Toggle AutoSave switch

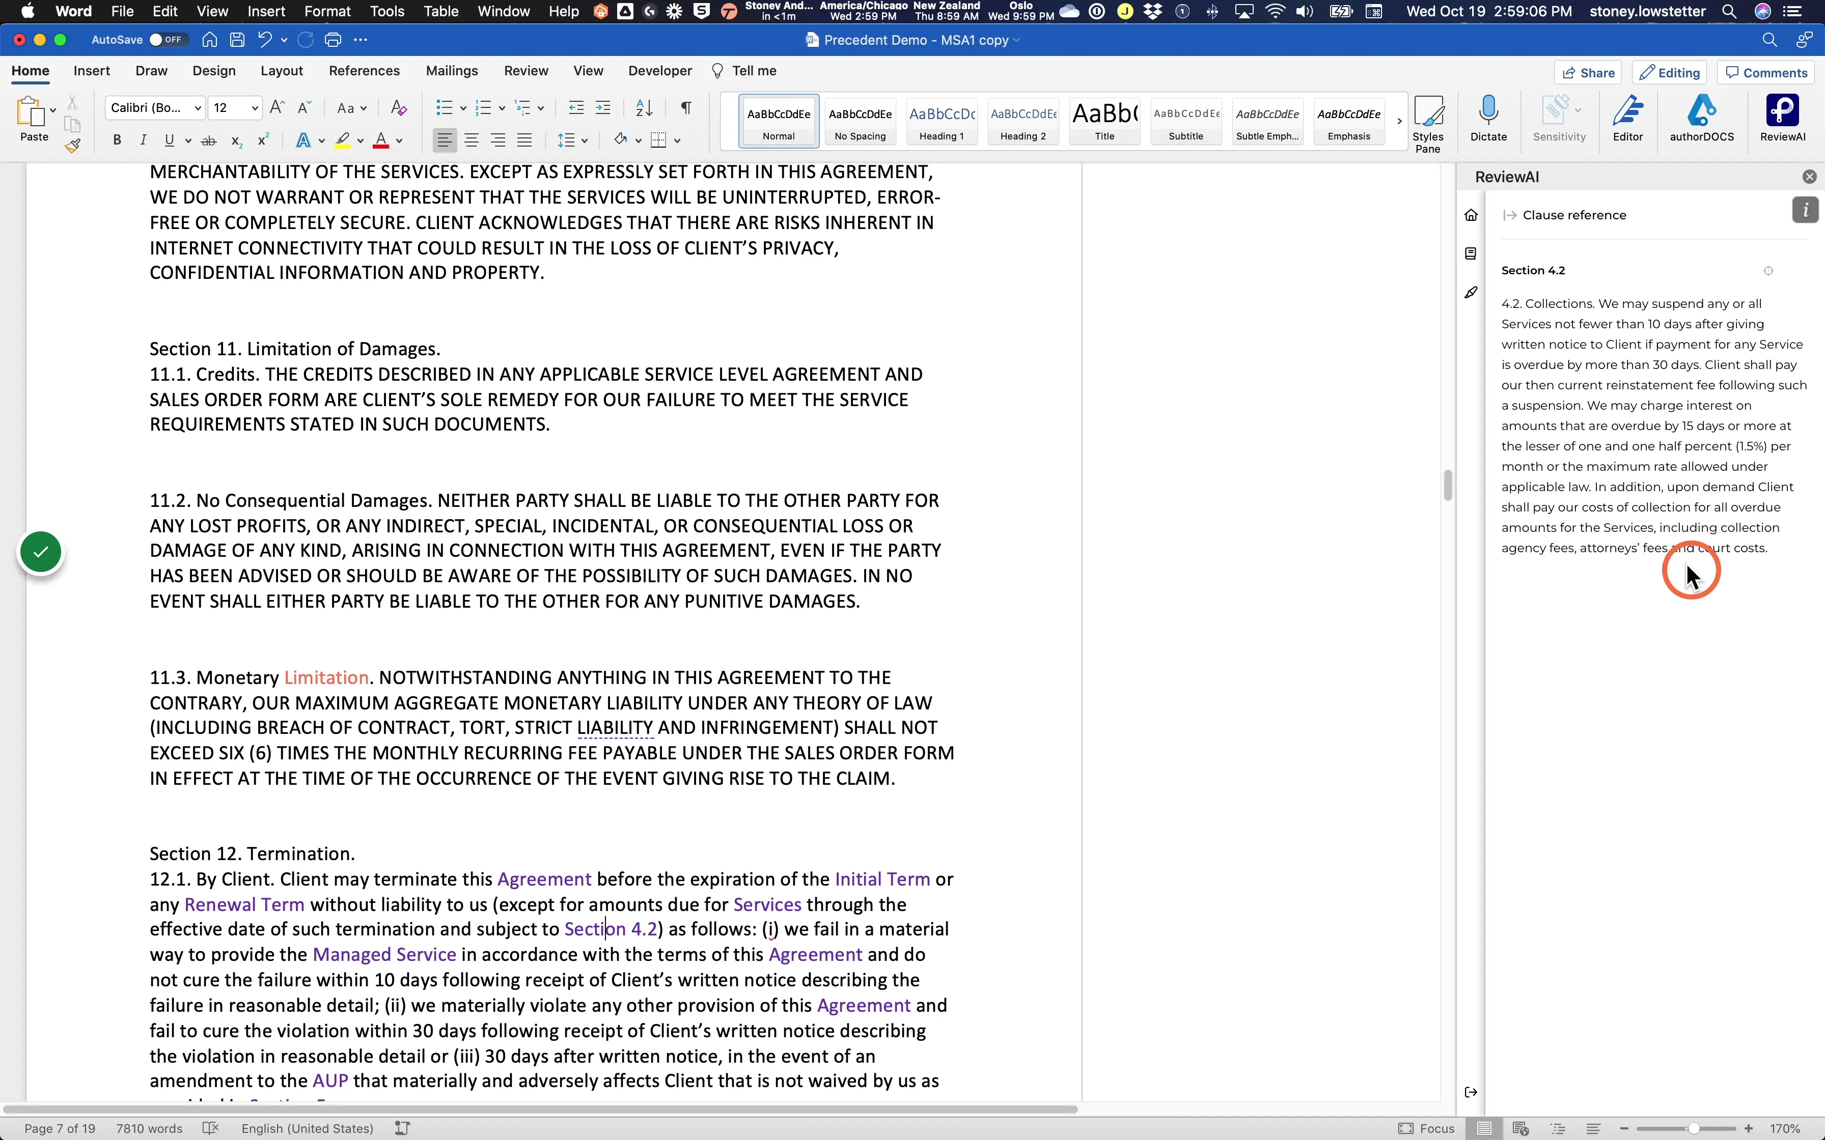(168, 40)
